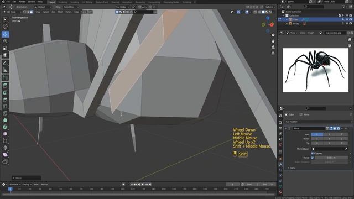354x199 pixels.
Task: Click the viewport zoom magnifier icon
Action: 273,35
